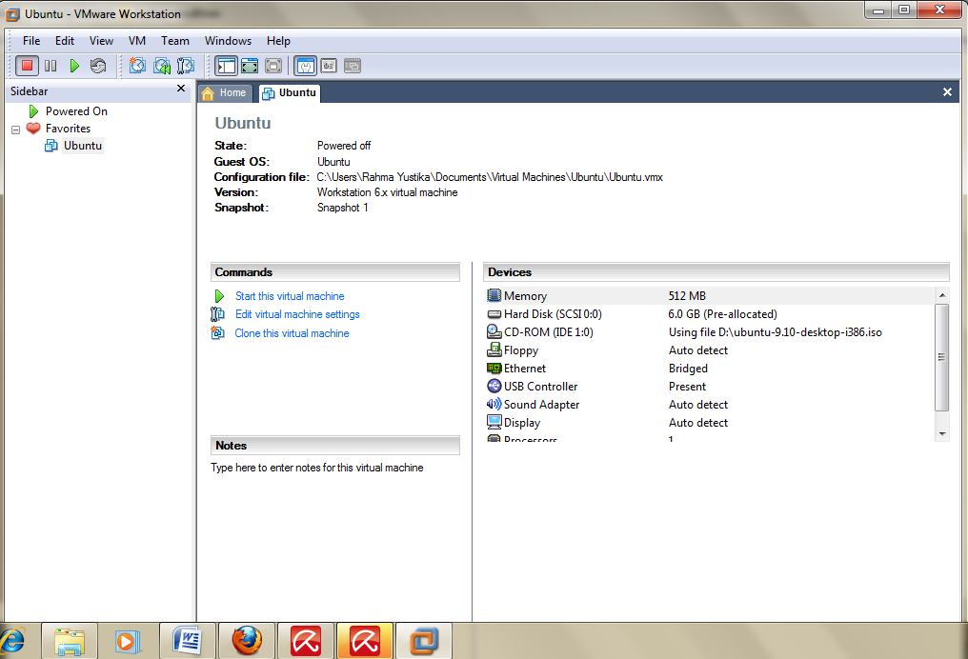Click the Console view toolbar icon
The width and height of the screenshot is (968, 659).
(352, 66)
